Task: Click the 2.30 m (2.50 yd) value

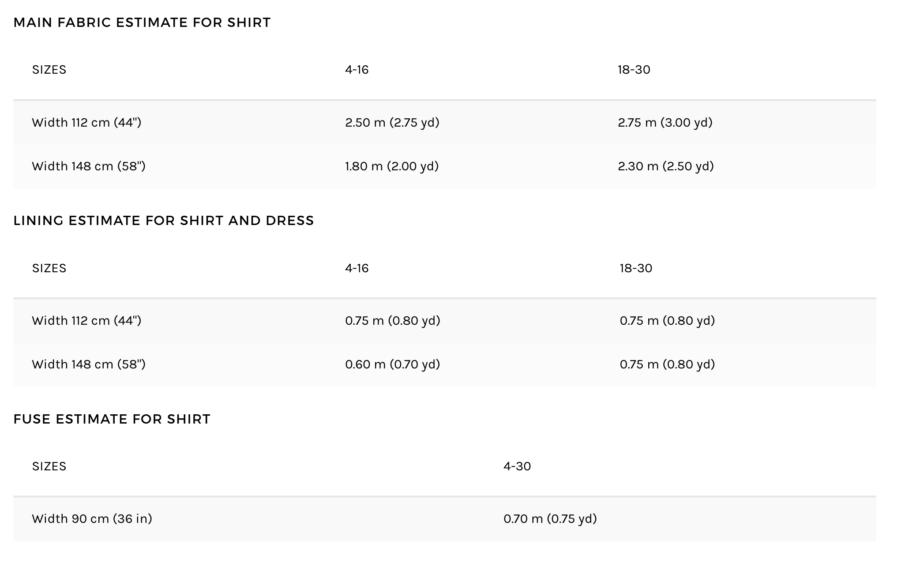Action: pos(665,166)
